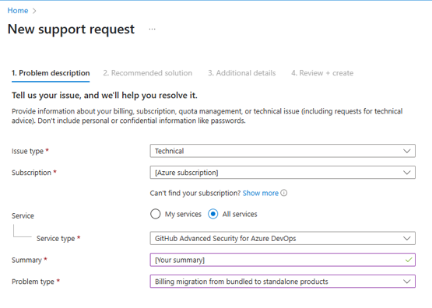432x308 pixels.
Task: Switch to Recommended solution tab
Action: pyautogui.click(x=148, y=73)
